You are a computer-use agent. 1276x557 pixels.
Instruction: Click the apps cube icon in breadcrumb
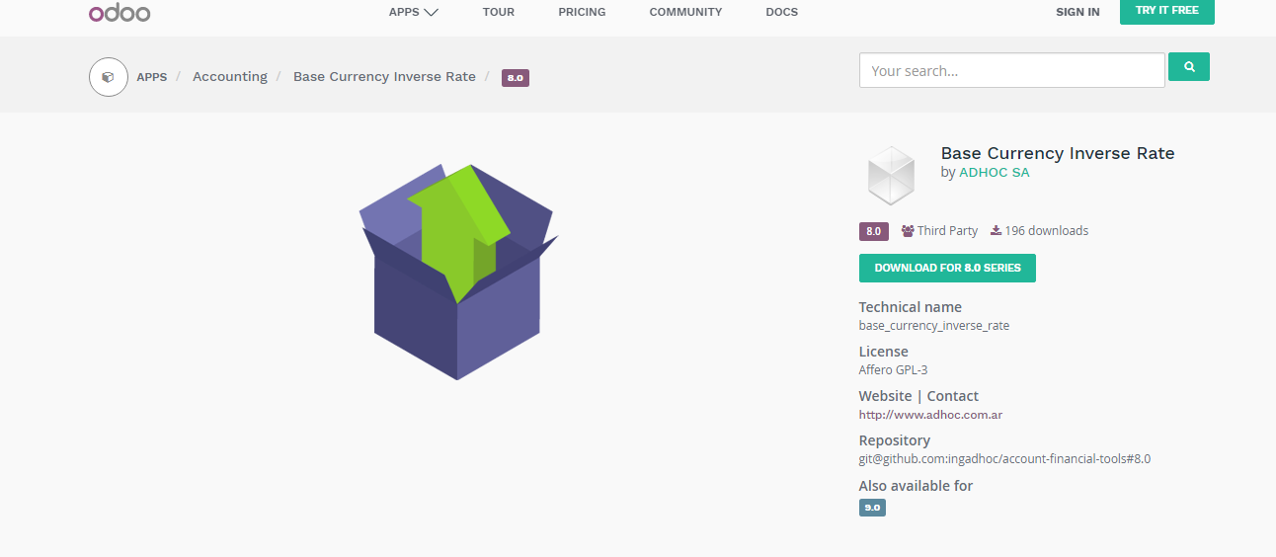click(109, 77)
